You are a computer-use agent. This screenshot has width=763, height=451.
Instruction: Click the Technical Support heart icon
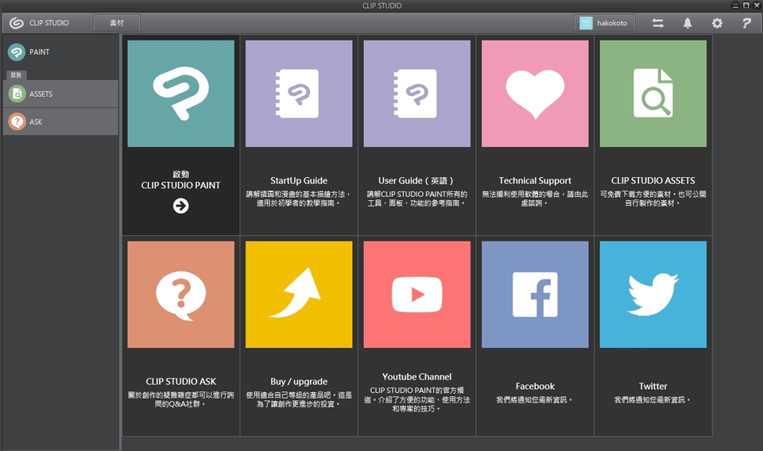535,94
